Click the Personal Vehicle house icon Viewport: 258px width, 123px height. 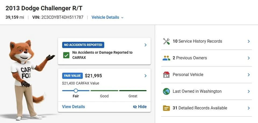point(166,75)
